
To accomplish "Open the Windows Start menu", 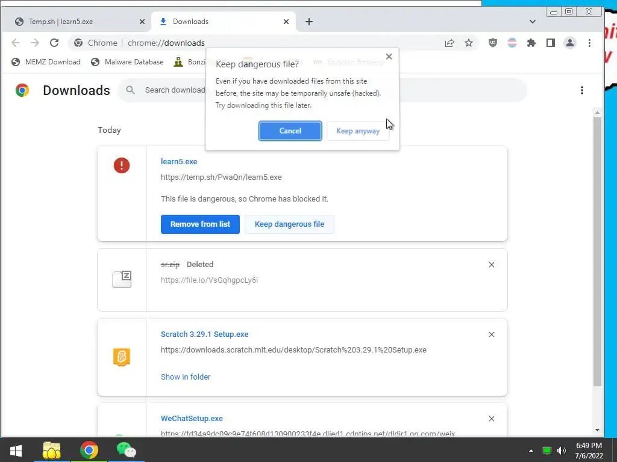I will click(x=16, y=450).
